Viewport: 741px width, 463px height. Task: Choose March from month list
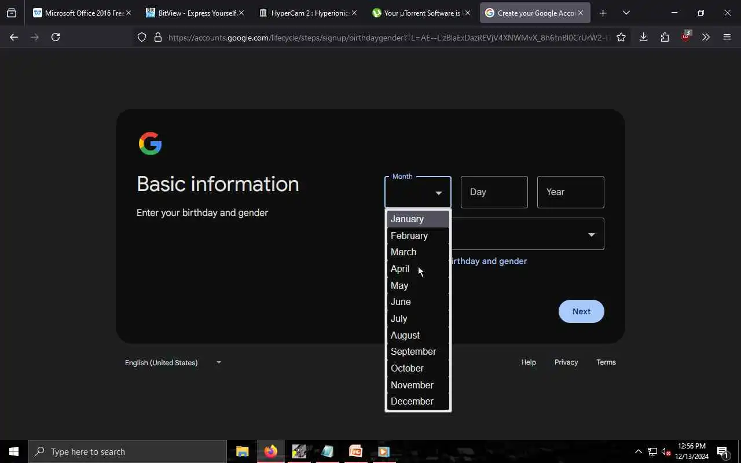tap(417, 252)
